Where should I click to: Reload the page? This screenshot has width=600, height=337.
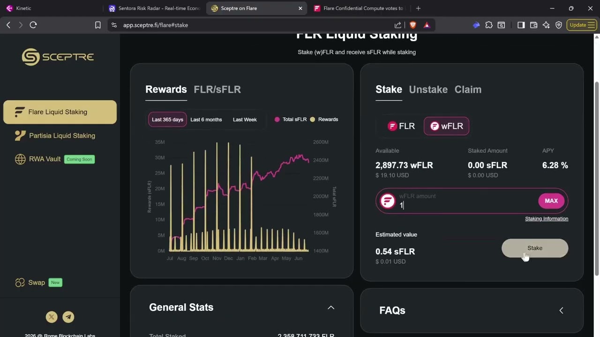[33, 25]
